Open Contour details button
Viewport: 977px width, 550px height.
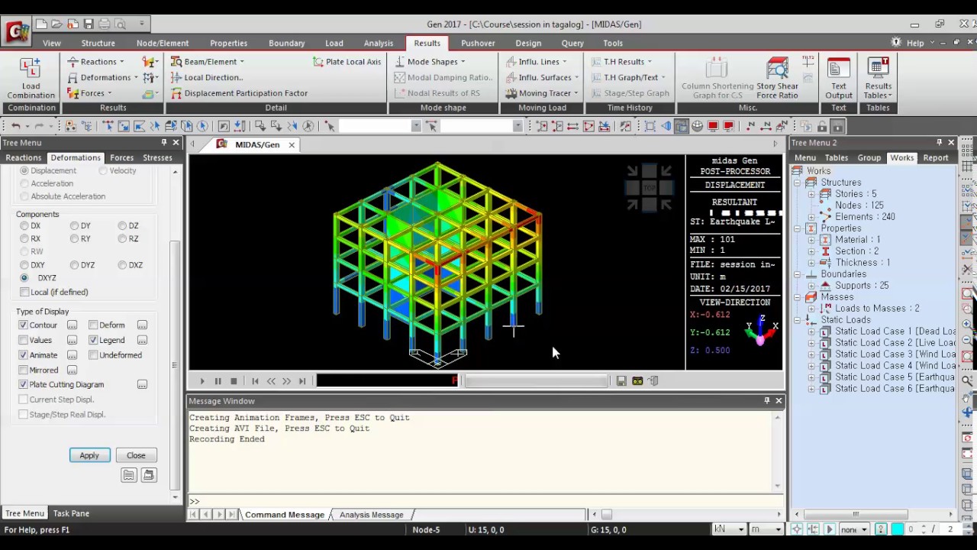pos(72,325)
